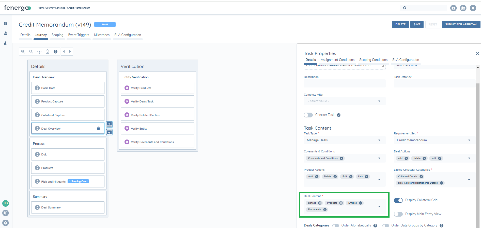The height and width of the screenshot is (228, 481).
Task: Enable the Checker Task toggle
Action: click(x=308, y=115)
